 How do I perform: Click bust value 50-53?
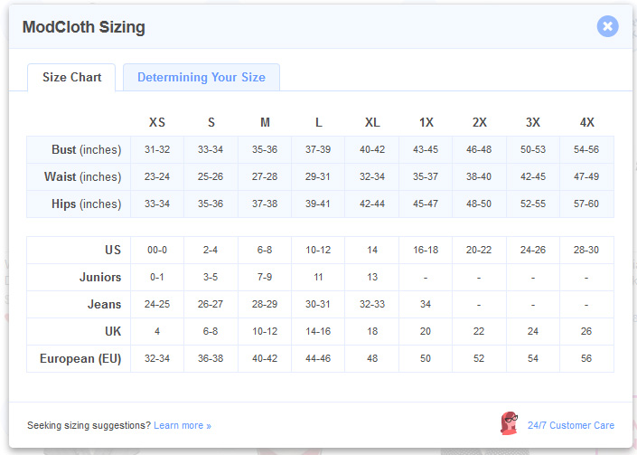coord(533,149)
